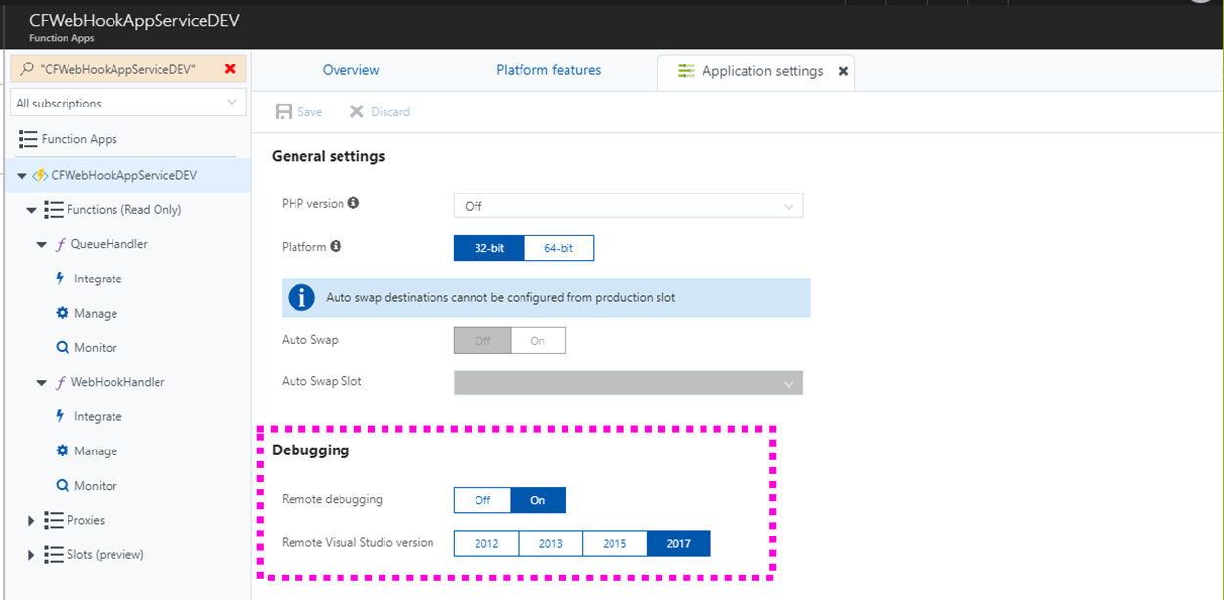Viewport: 1224px width, 600px height.
Task: Click the function icon next to QueueHandler
Action: [x=61, y=244]
